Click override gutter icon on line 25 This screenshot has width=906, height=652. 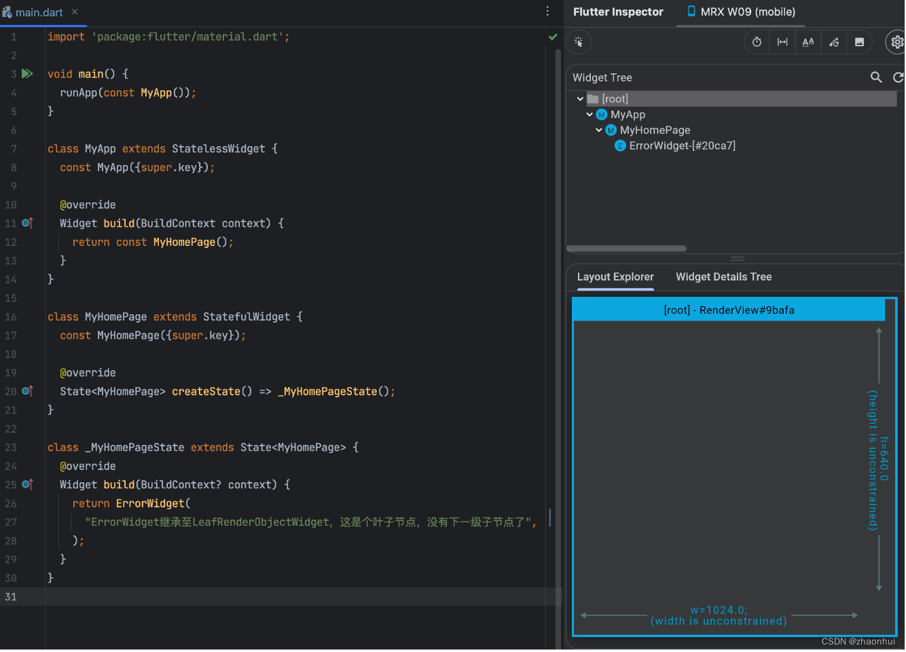point(27,484)
